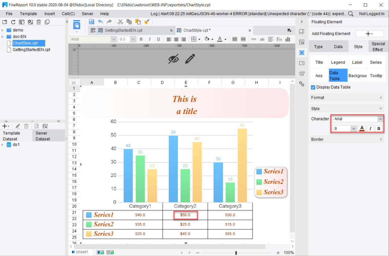Viewport: 389px width, 256px height.
Task: Save the ChartStyle.cpt template
Action: (x=91, y=22)
